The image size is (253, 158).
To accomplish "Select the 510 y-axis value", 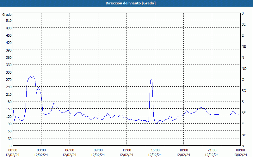I will (9, 21).
